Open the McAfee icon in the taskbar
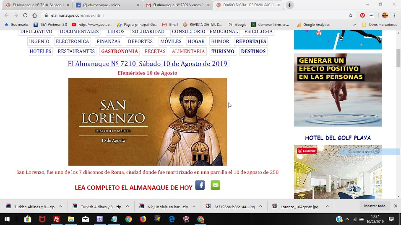 [42, 219]
